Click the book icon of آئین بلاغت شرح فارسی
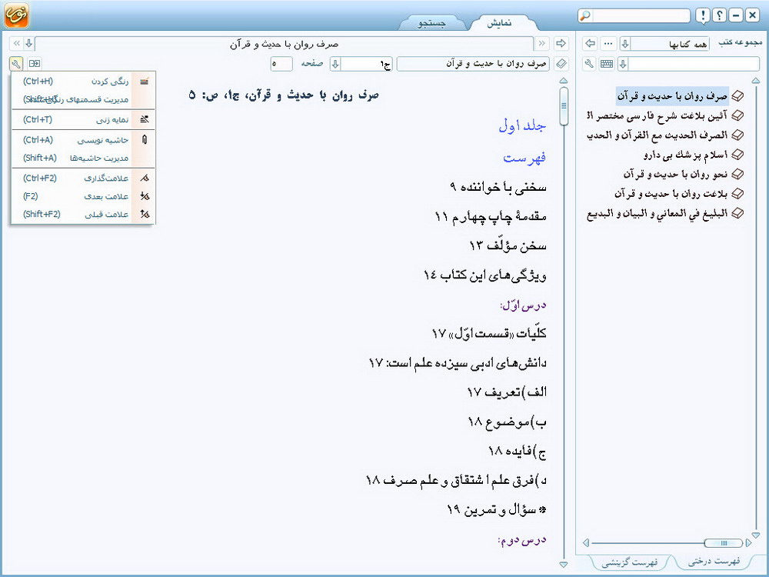Image resolution: width=769 pixels, height=577 pixels. pyautogui.click(x=737, y=115)
